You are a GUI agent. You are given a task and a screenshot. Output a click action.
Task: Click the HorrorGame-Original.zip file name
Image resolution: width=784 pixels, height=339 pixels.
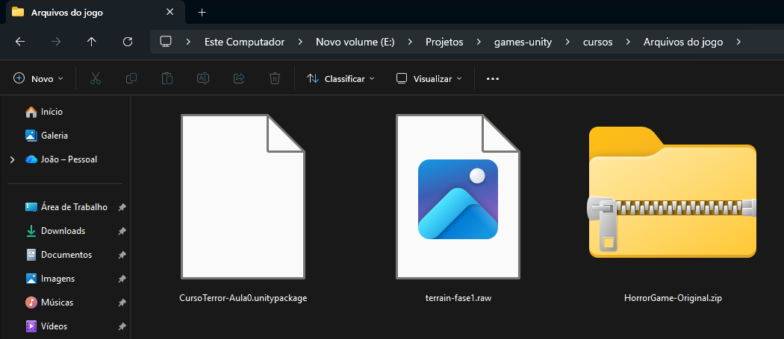tap(673, 298)
